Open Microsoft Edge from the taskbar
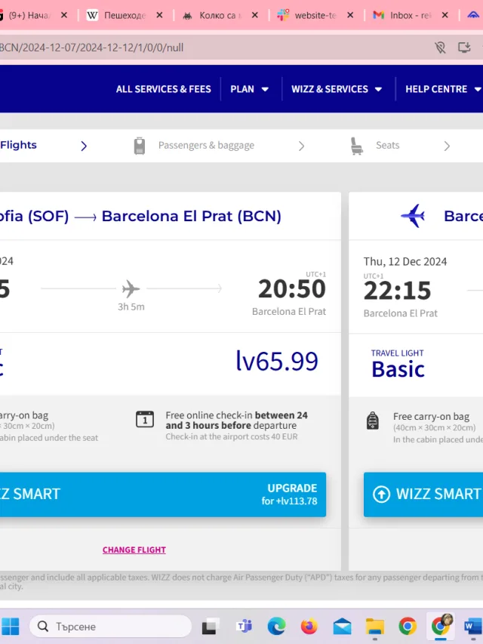Image resolution: width=483 pixels, height=644 pixels. tap(276, 627)
